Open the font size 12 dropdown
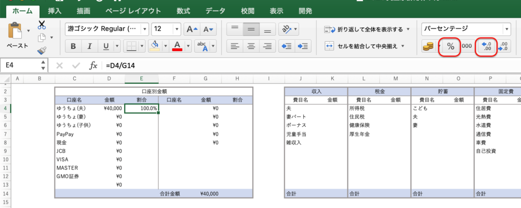This screenshot has height=208, width=521. coord(177,29)
